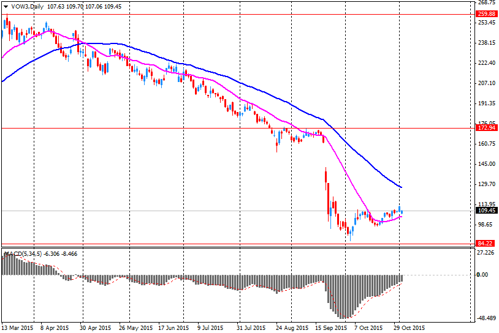Click the MACD values -6.306 -8.466
The height and width of the screenshot is (333, 499).
[61, 254]
